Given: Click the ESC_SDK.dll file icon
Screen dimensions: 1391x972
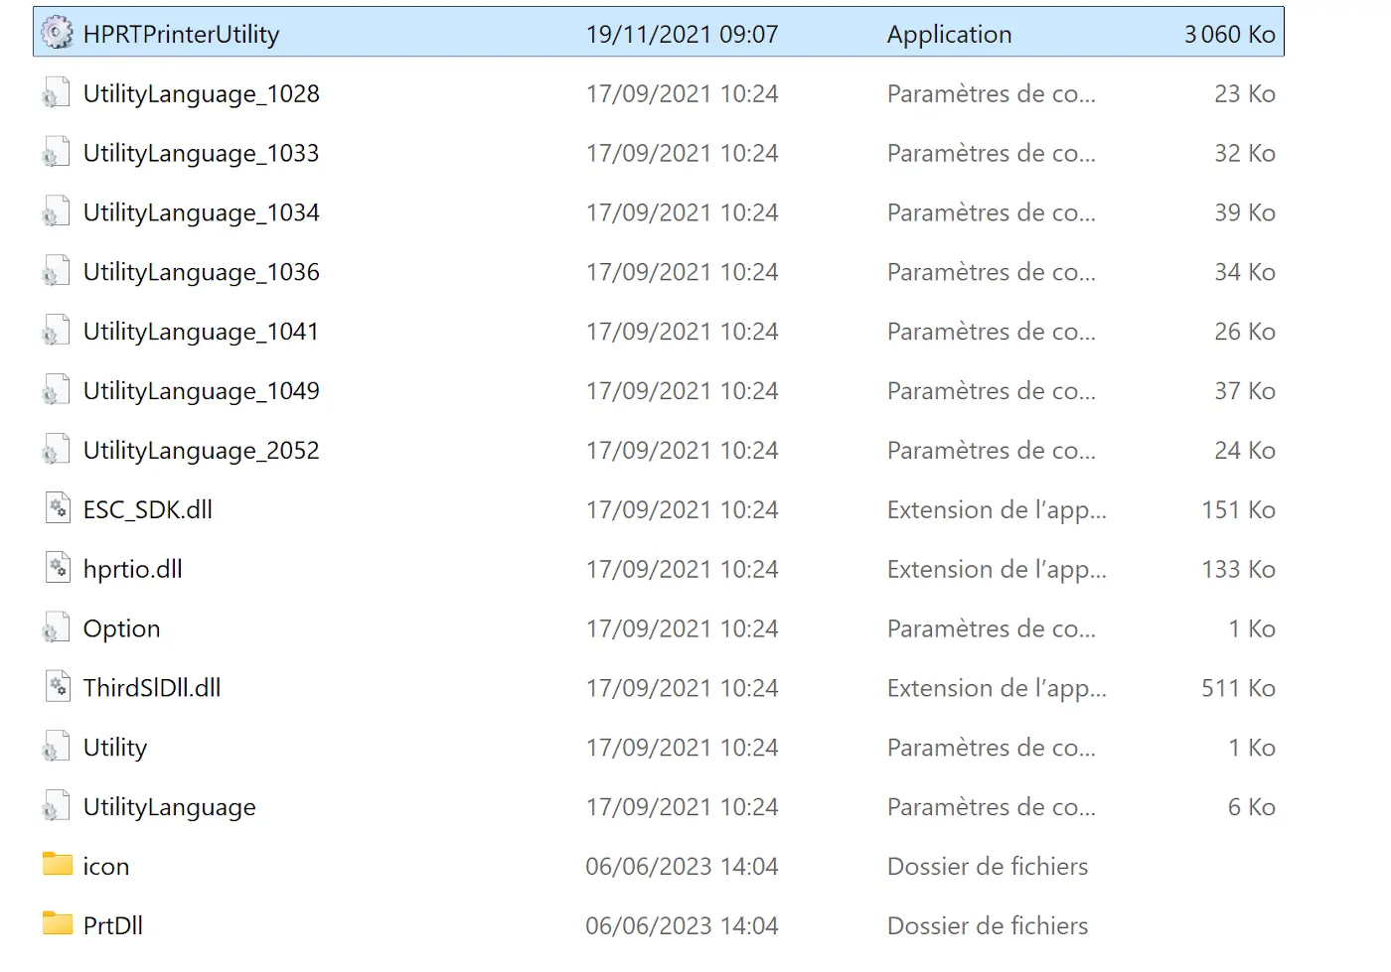Looking at the screenshot, I should (x=58, y=508).
